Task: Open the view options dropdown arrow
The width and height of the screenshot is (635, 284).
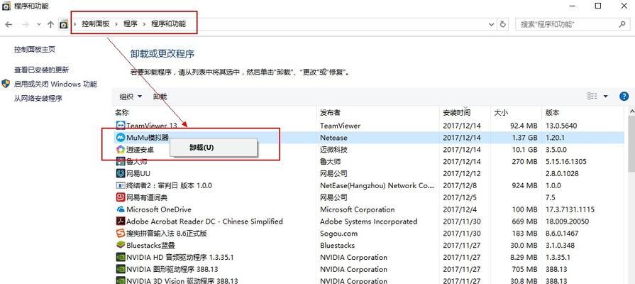Action: tap(606, 96)
